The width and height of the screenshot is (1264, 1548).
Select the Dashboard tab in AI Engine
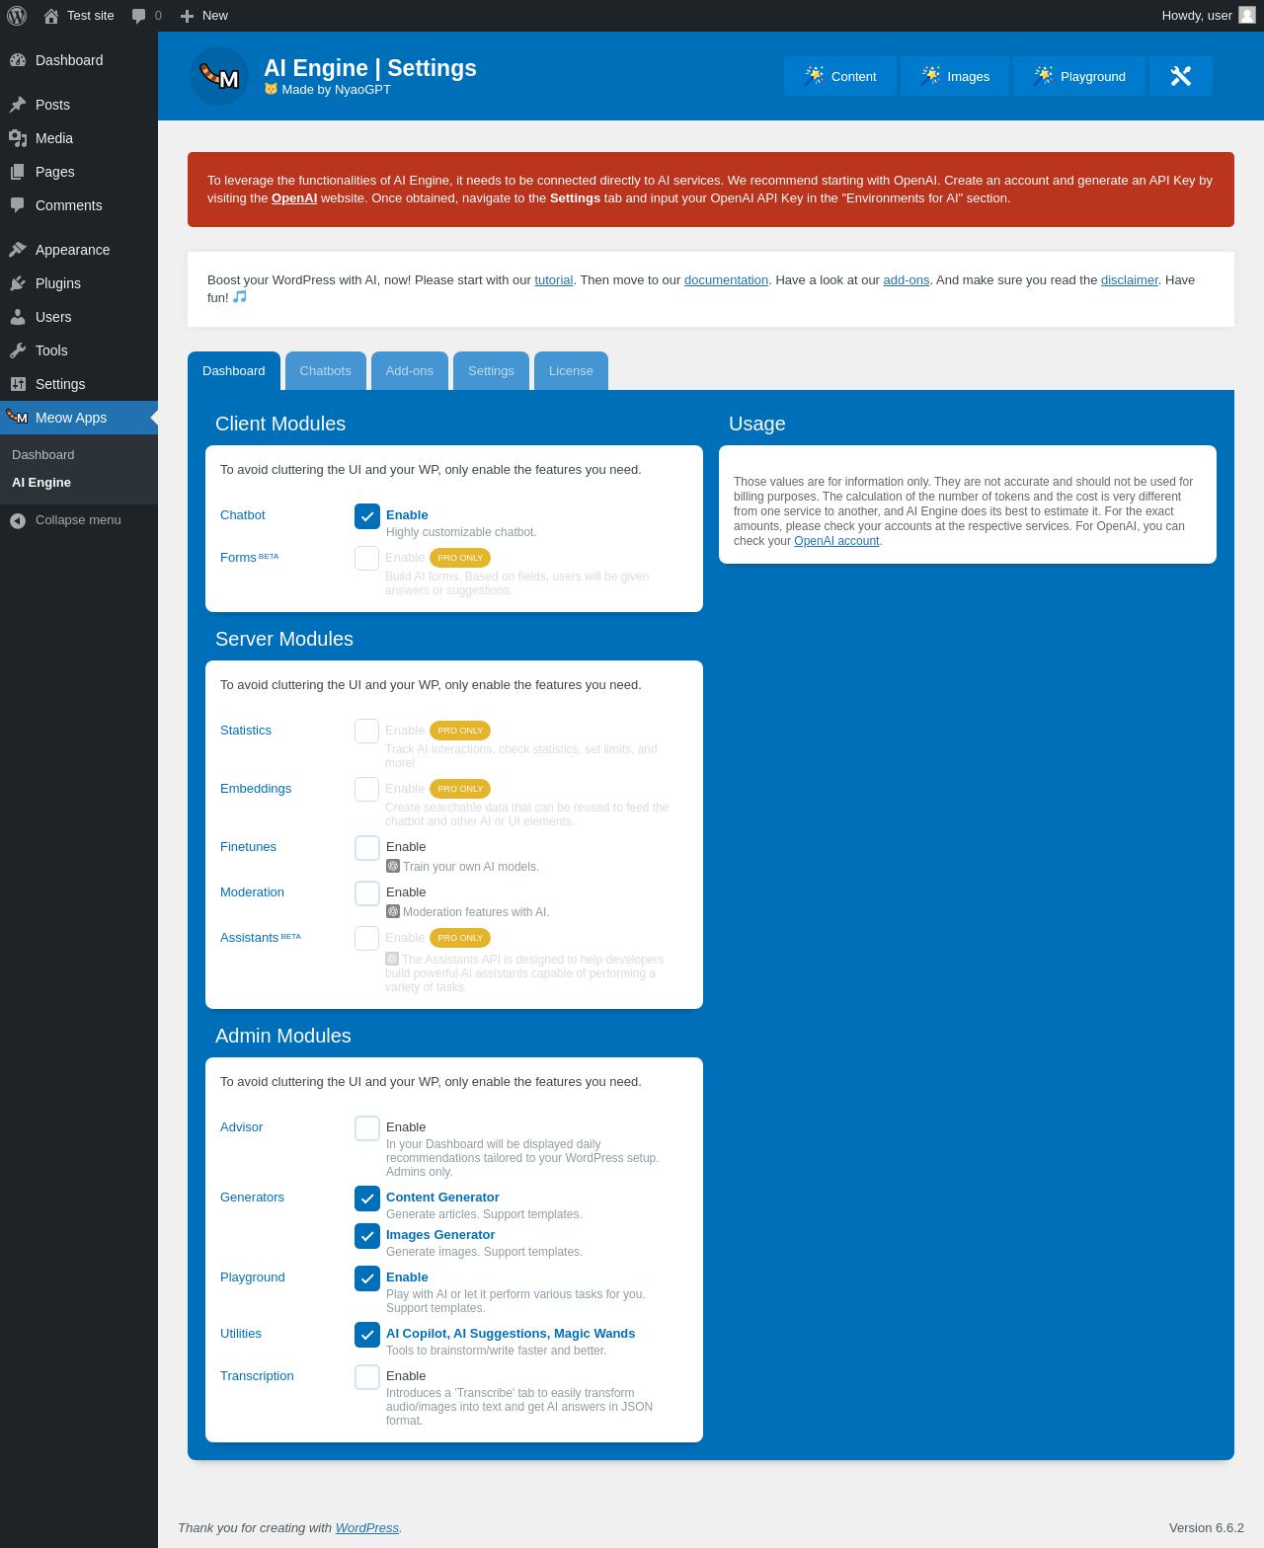coord(234,371)
